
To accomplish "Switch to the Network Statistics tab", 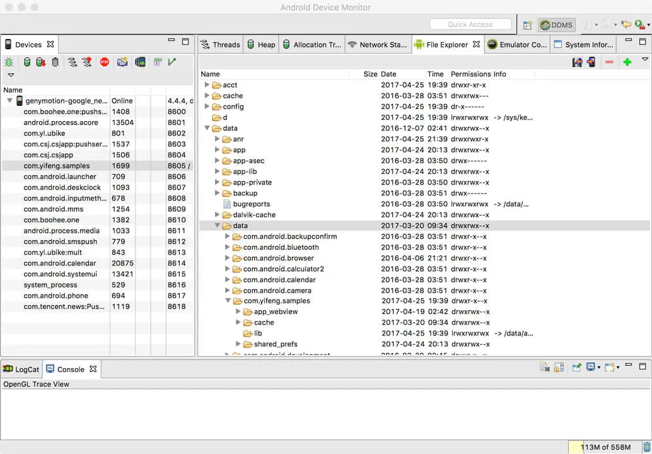I will (378, 45).
